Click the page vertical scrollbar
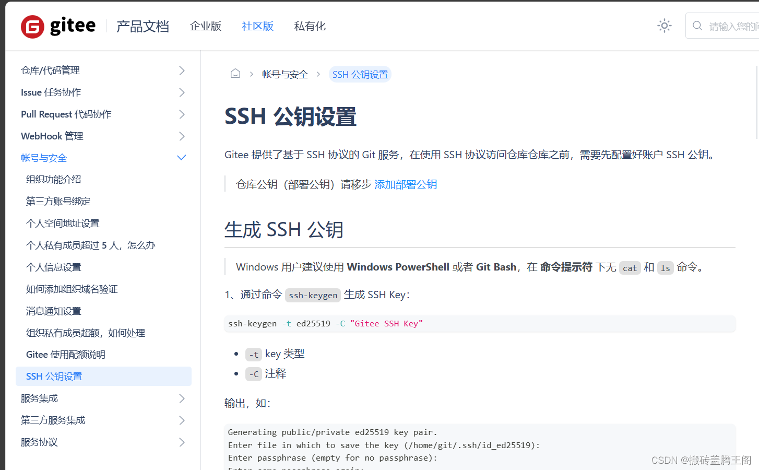The width and height of the screenshot is (759, 470). point(757,102)
